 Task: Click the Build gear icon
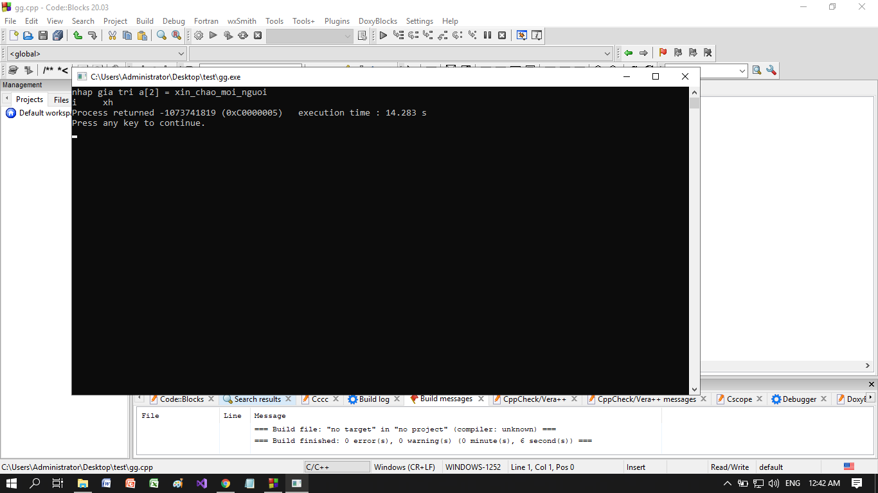[199, 36]
